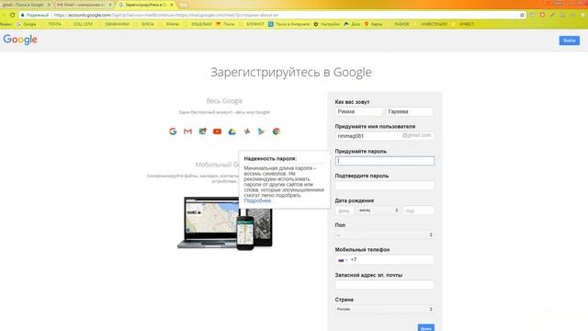Screen dimensions: 588x331
Task: Select the Зарегистрируйтесь в Google tab
Action: pos(144,5)
